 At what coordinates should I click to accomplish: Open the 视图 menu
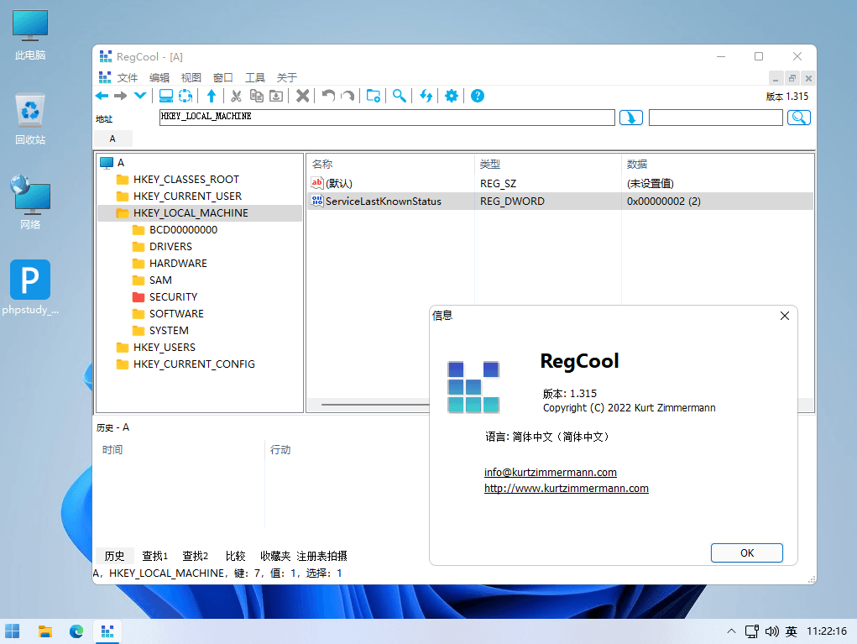pyautogui.click(x=191, y=77)
